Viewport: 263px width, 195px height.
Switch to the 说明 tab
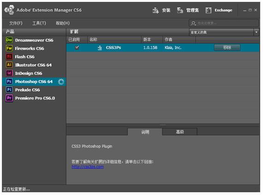(145, 132)
